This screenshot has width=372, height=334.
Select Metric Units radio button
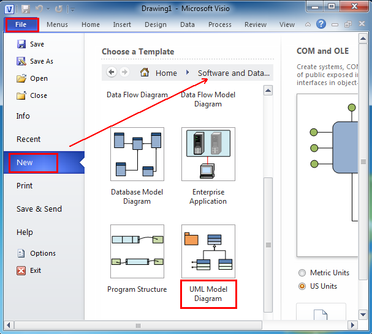click(x=302, y=273)
